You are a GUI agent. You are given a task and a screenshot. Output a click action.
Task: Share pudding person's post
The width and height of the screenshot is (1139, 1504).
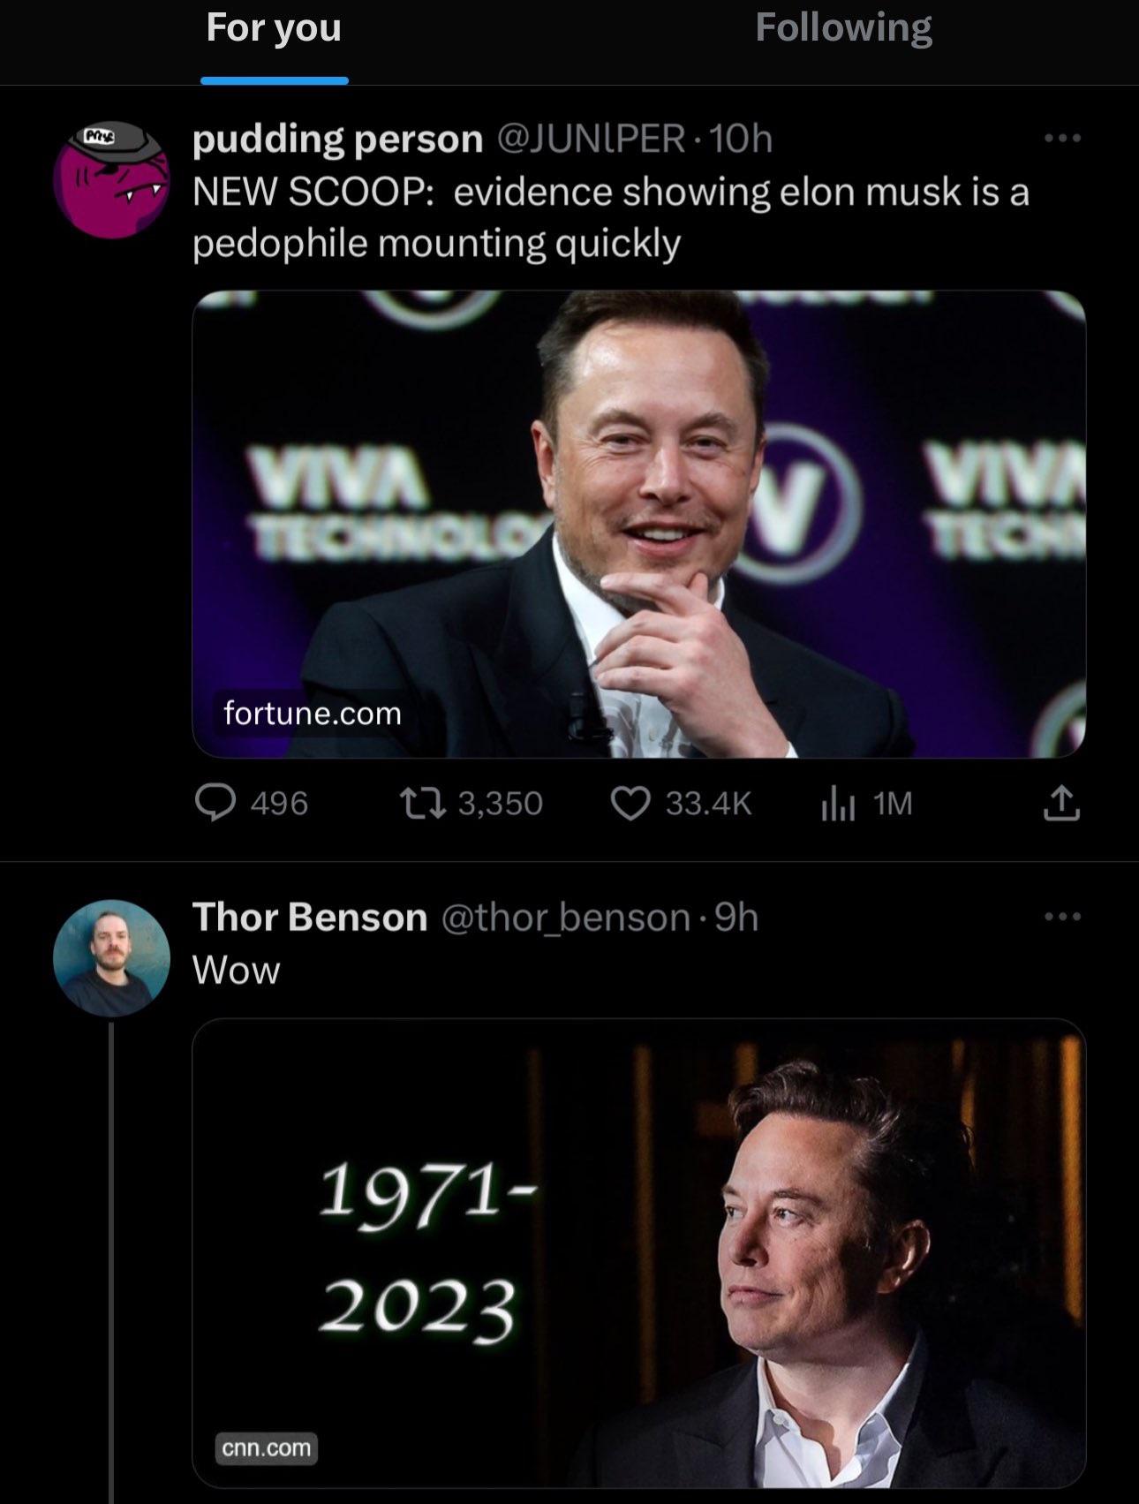pos(1061,803)
